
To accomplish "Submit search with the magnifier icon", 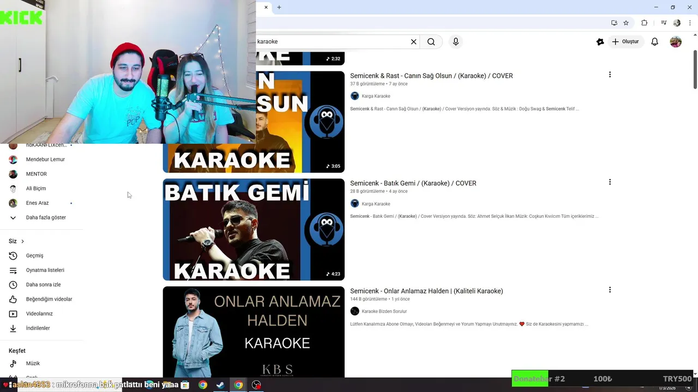I will tap(431, 41).
